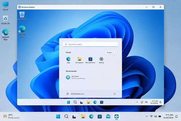Image resolution: width=181 pixels, height=121 pixels.
Task: Open the host taskbar Start button
Action: point(58,116)
